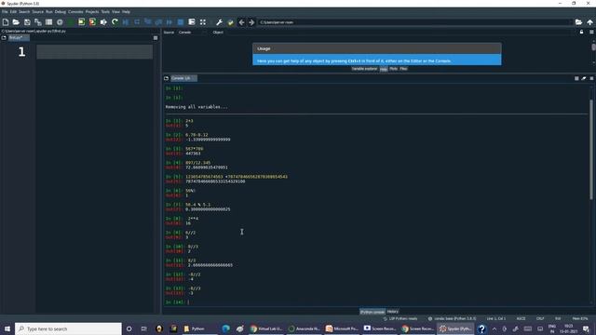
Task: Select the Variable explorer tab
Action: point(364,69)
